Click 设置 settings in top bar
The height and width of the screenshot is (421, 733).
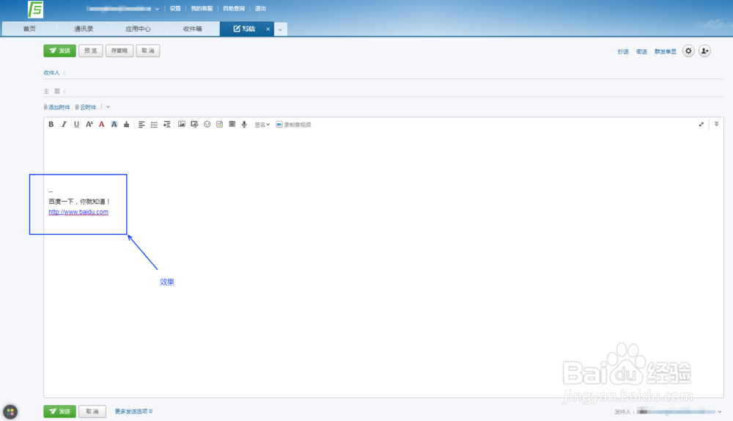pyautogui.click(x=175, y=8)
